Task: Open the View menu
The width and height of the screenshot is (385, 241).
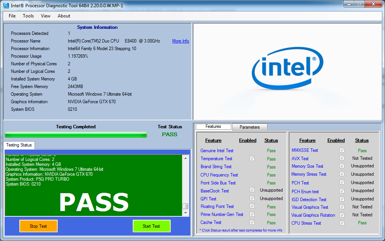Action: tap(46, 16)
